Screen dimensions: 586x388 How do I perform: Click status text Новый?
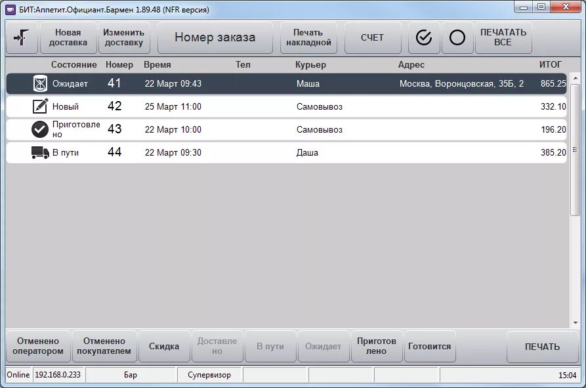pyautogui.click(x=66, y=106)
